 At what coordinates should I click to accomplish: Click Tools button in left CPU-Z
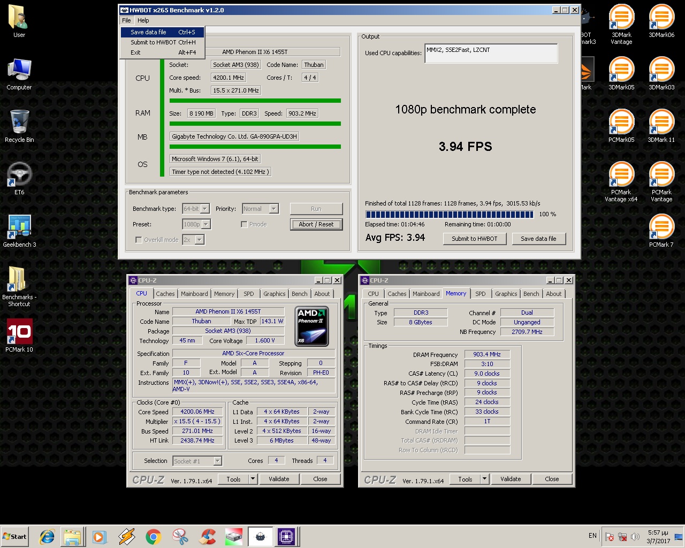(233, 479)
